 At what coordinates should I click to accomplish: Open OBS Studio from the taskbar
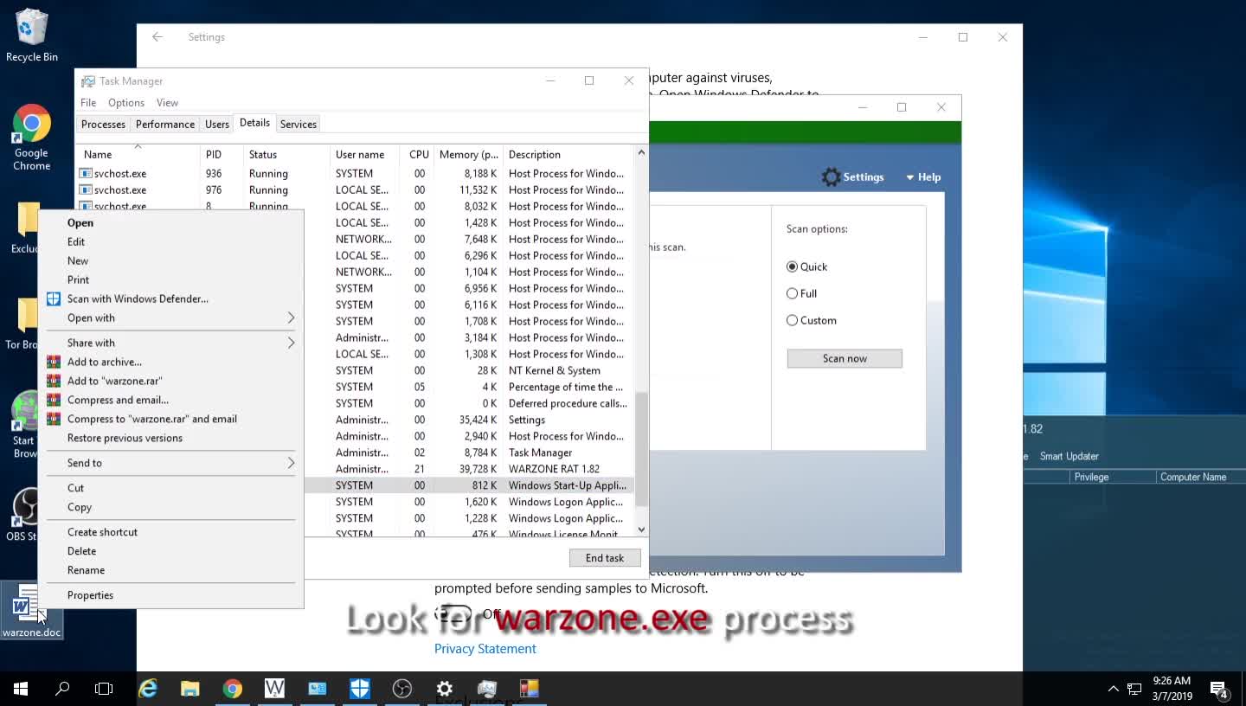point(402,689)
